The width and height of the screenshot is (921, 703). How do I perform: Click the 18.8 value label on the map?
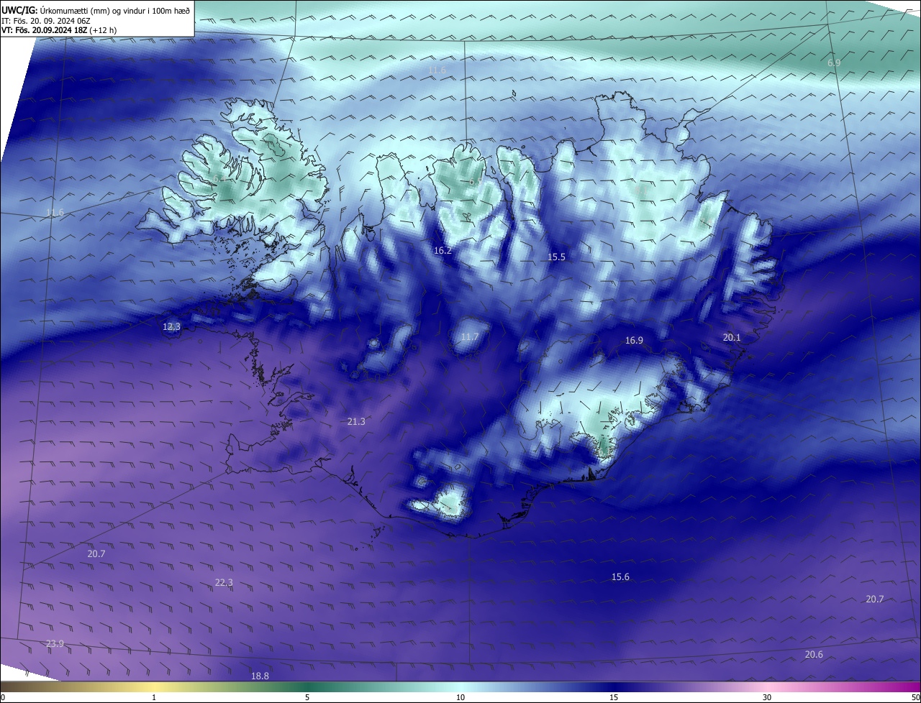tap(260, 676)
